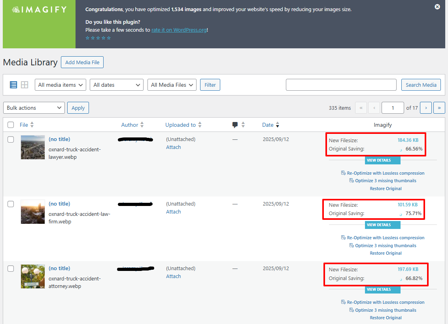Open the All media items dropdown
The height and width of the screenshot is (324, 448).
click(x=60, y=85)
